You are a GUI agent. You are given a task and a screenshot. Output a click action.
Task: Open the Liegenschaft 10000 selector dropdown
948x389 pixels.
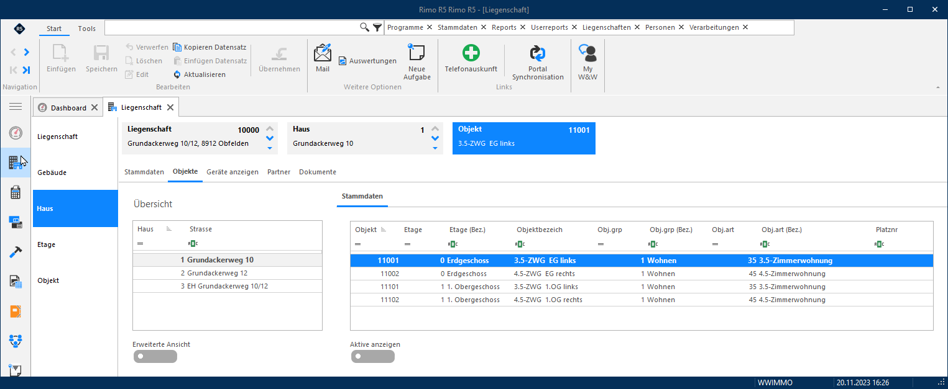(x=270, y=148)
